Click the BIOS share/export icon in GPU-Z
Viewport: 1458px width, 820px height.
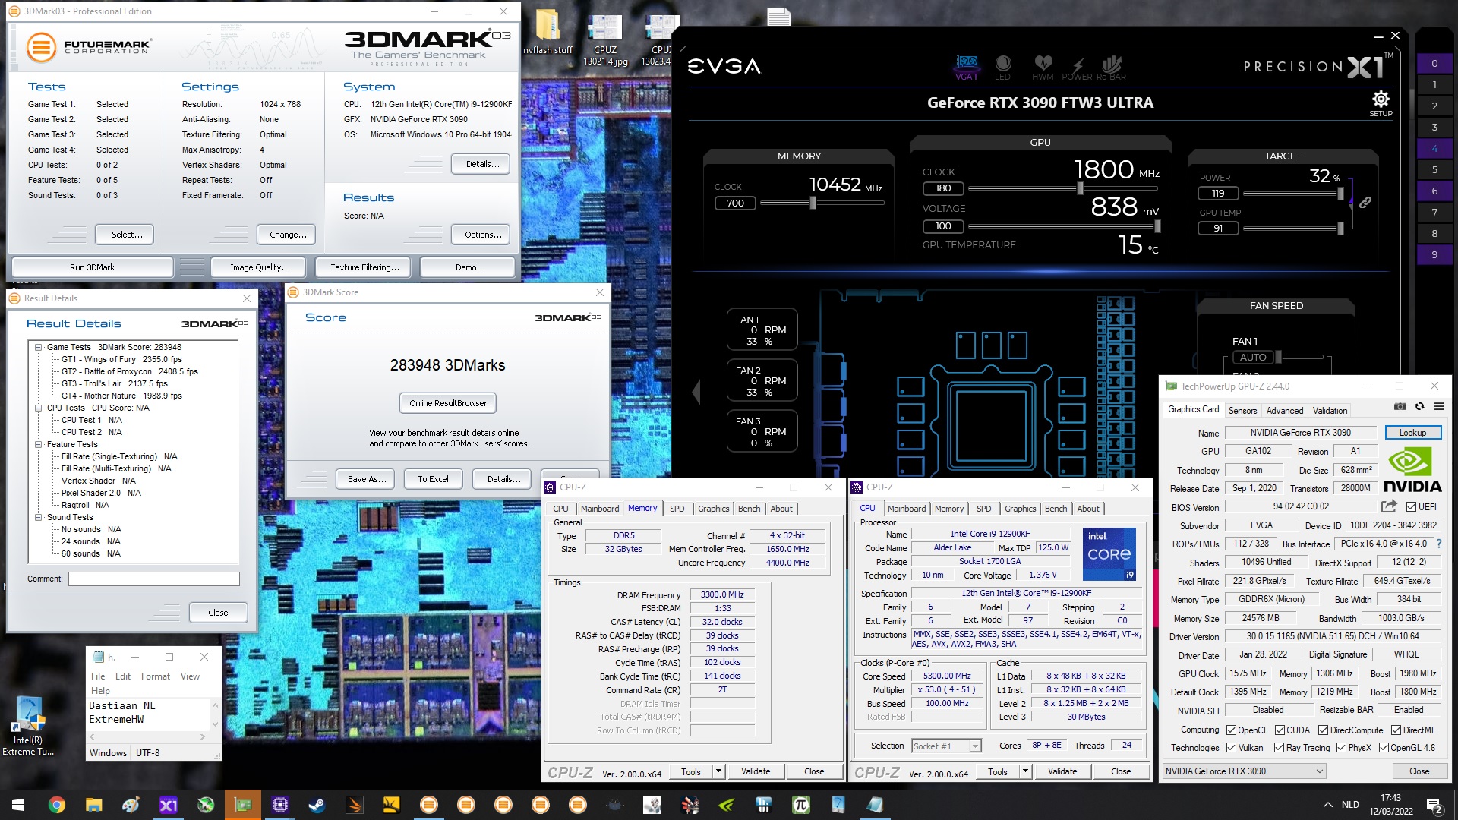pos(1389,506)
